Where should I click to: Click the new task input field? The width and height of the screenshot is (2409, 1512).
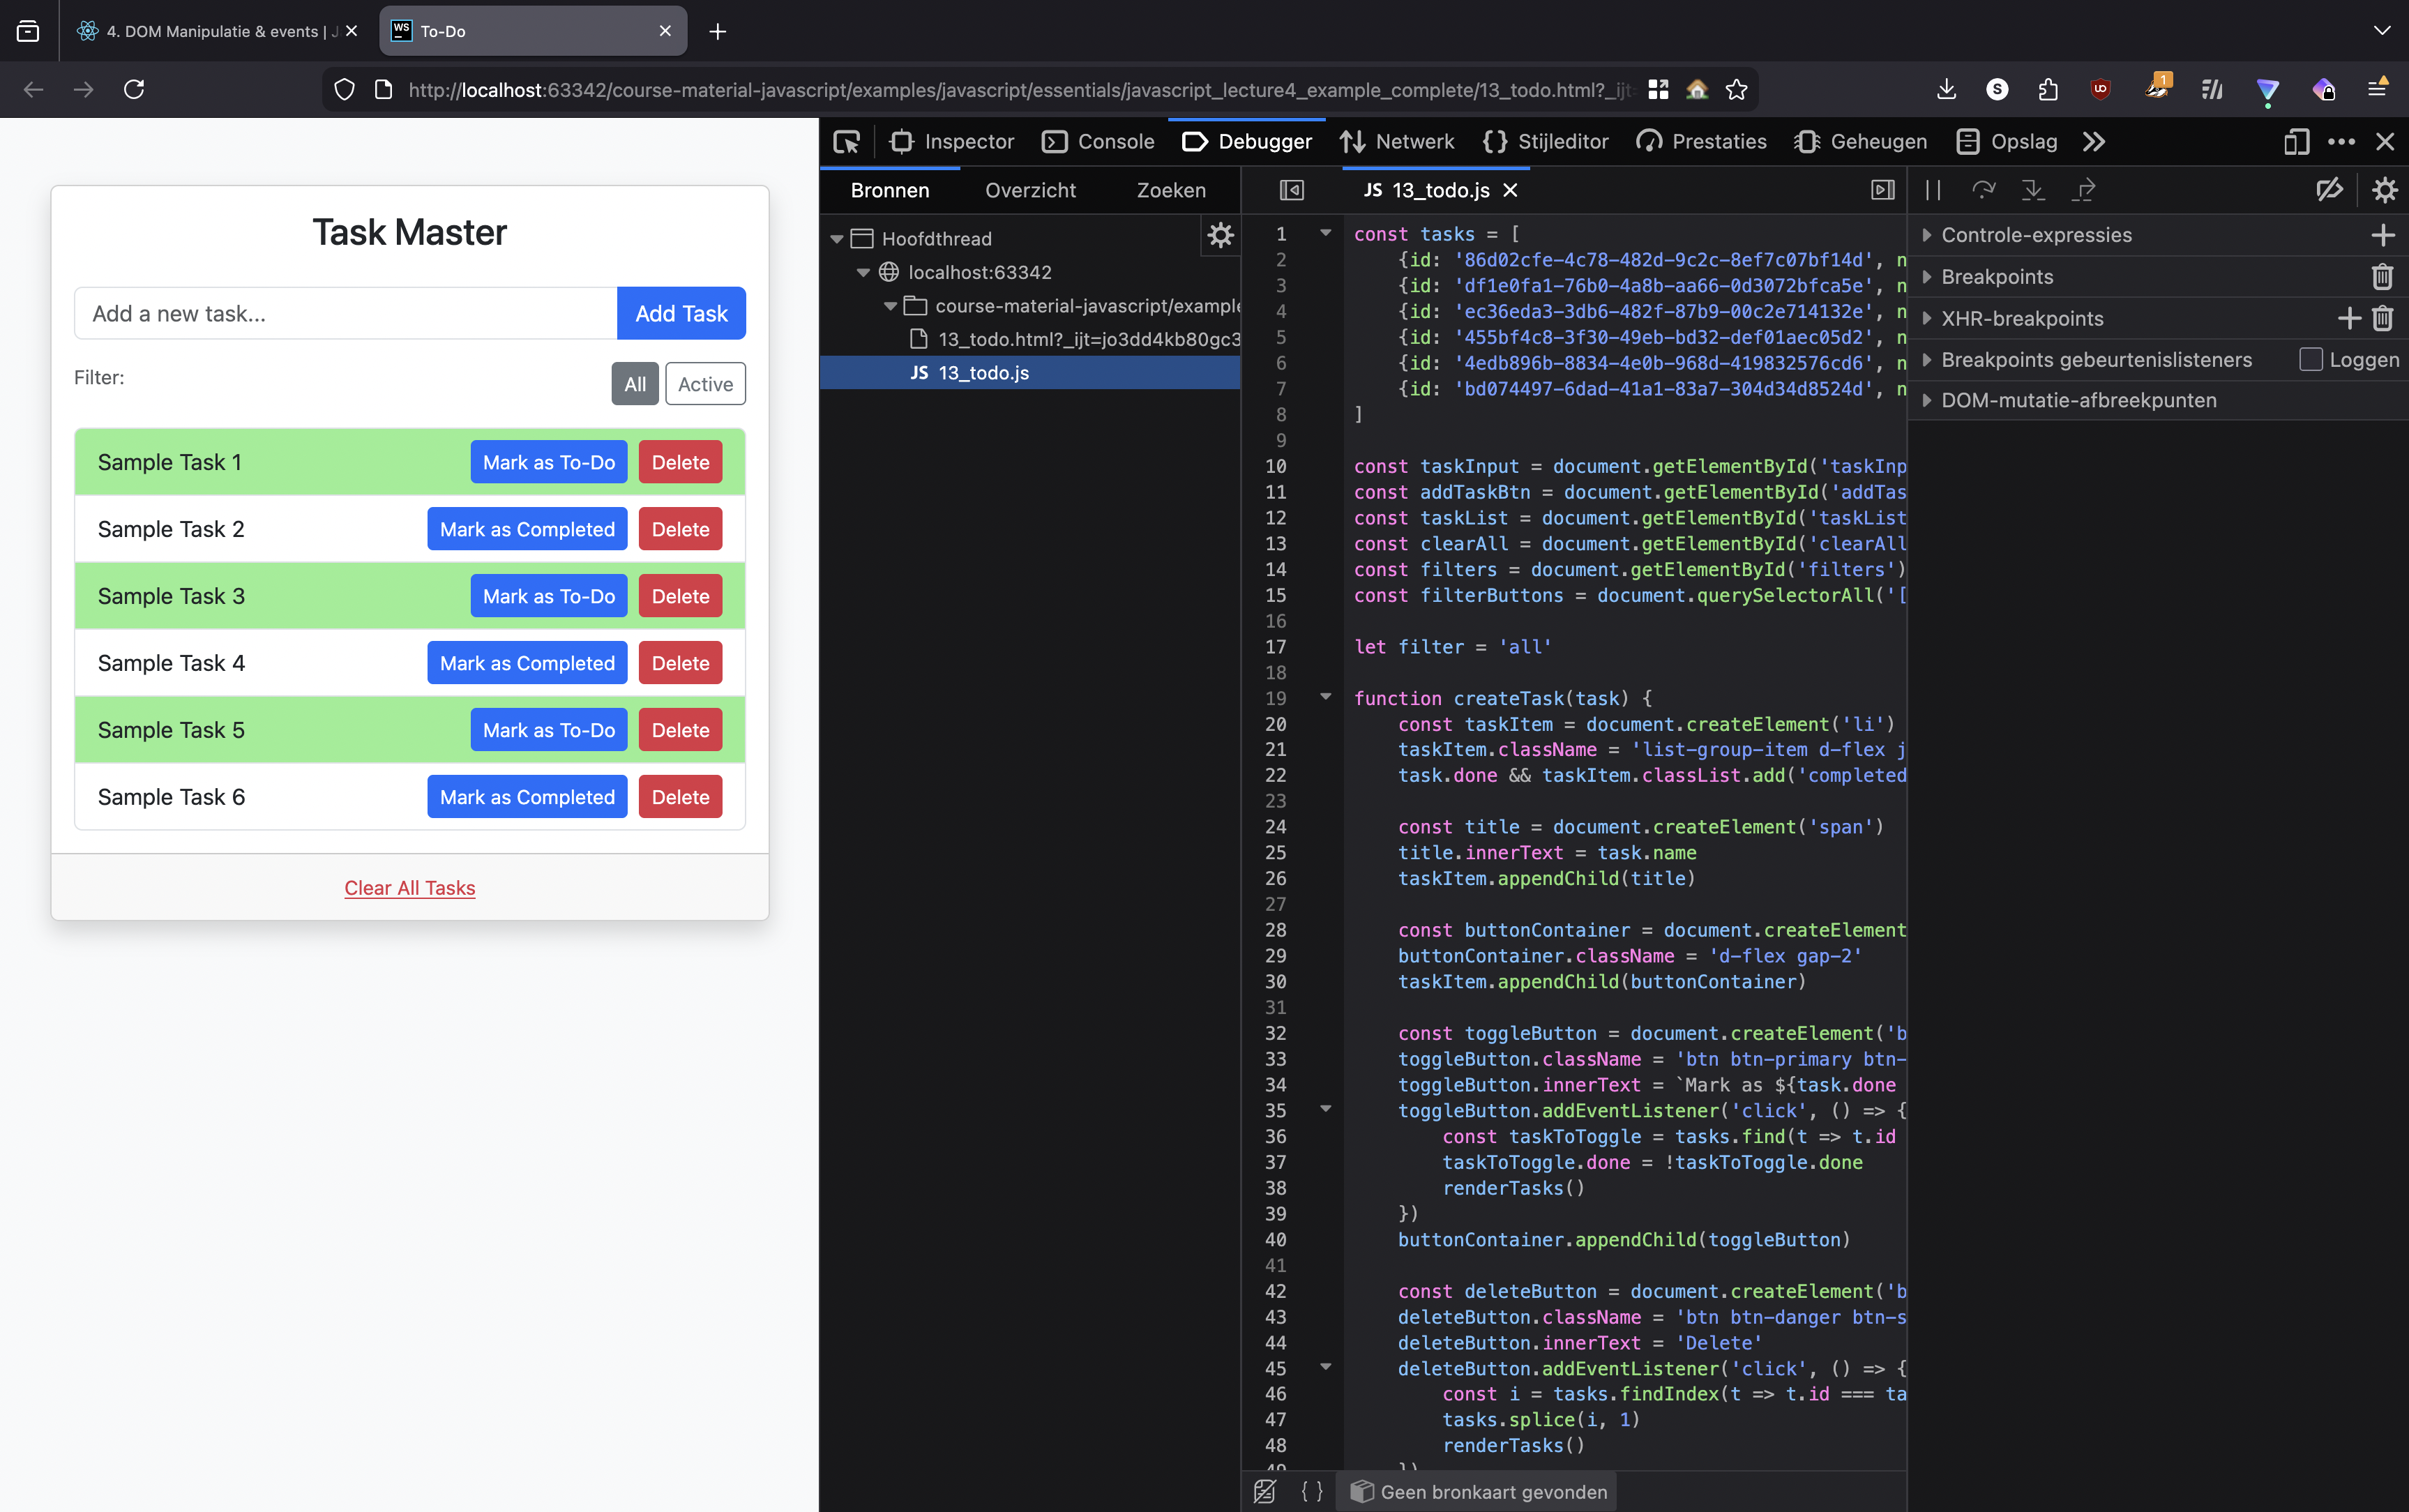coord(345,313)
